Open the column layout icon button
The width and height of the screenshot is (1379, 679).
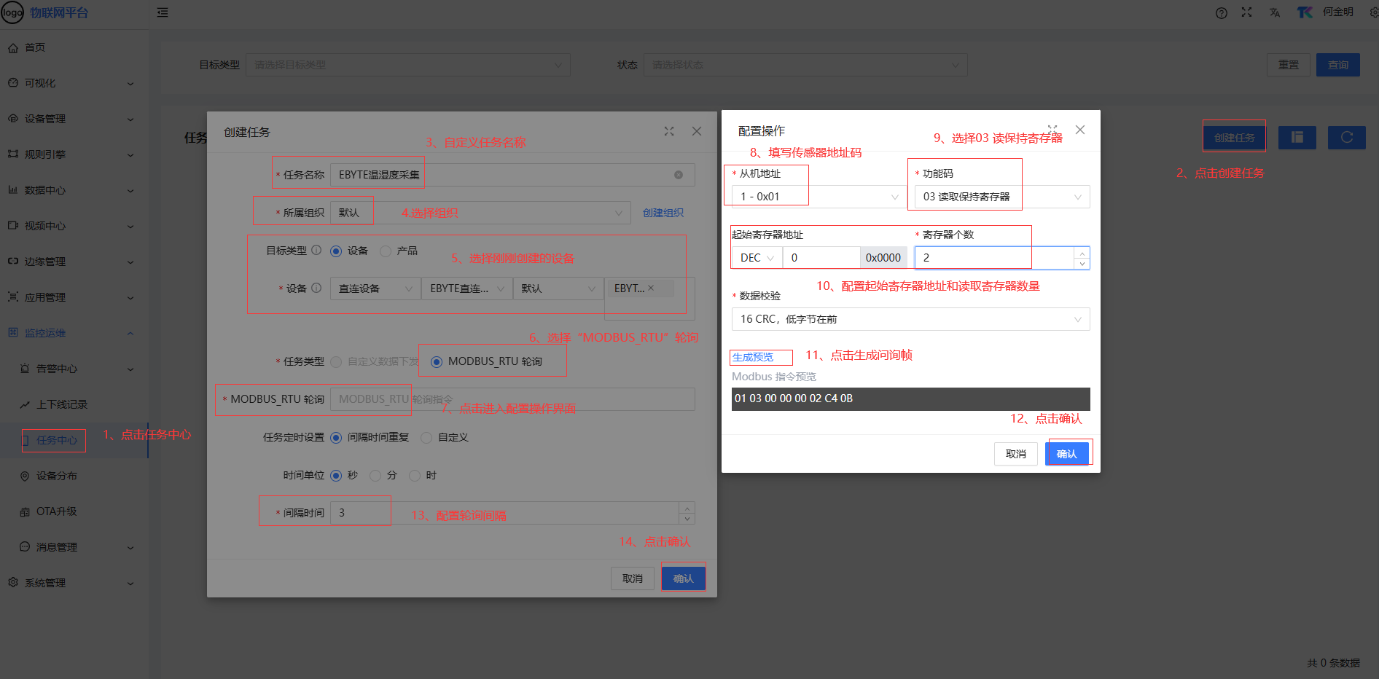point(1297,138)
